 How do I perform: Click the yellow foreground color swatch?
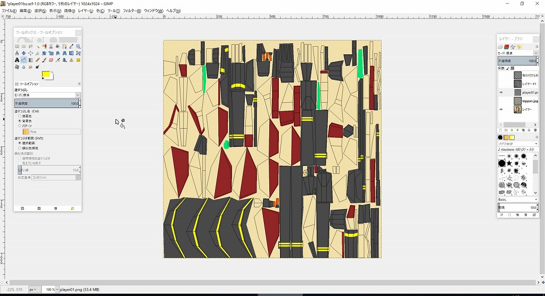[46, 74]
